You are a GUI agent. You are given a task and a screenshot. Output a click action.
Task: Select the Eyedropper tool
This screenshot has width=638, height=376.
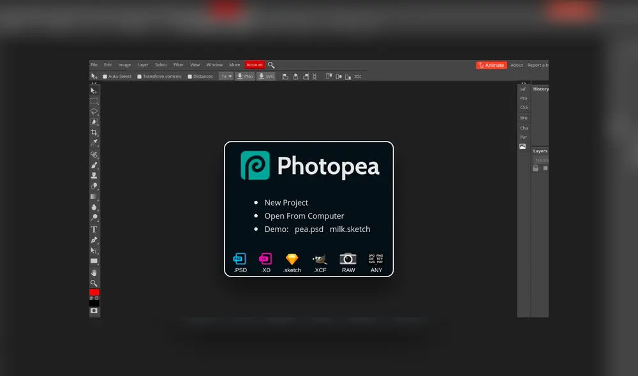click(94, 143)
